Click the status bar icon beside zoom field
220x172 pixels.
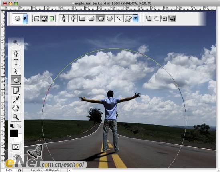20,170
